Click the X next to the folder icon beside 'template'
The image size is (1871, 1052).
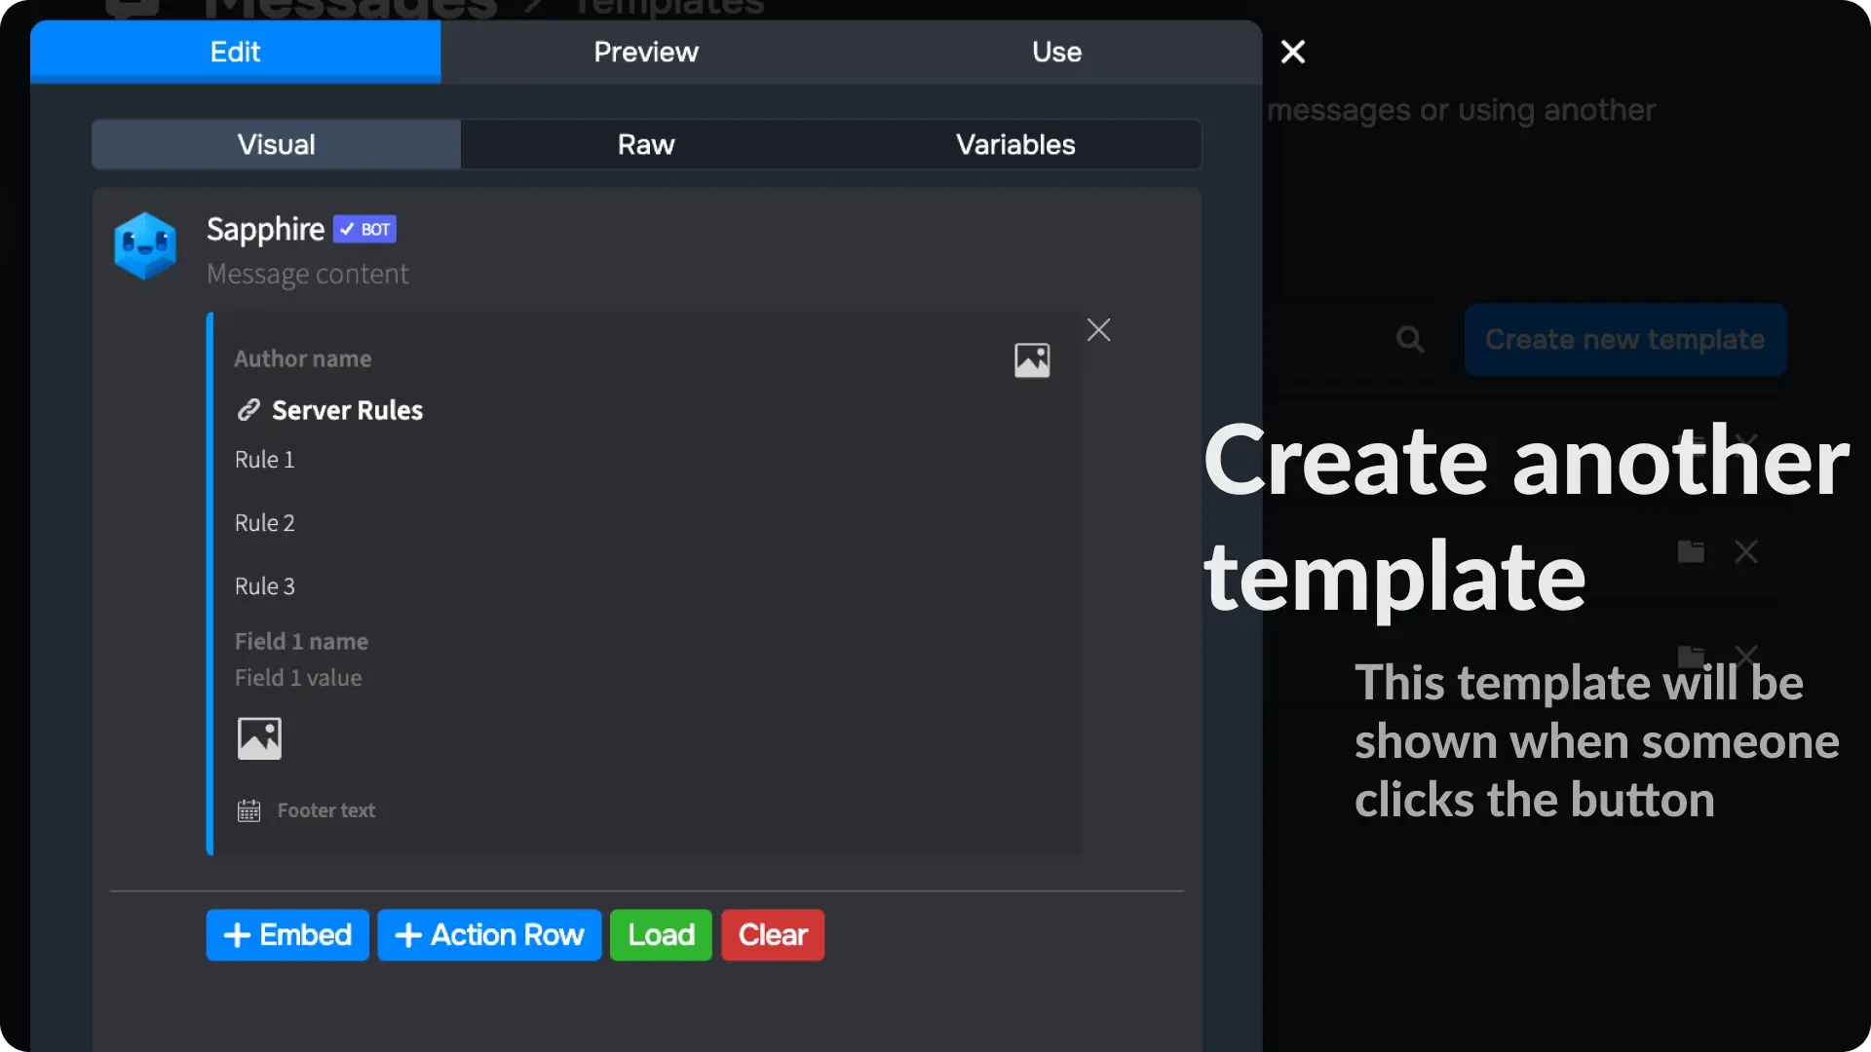coord(1746,551)
